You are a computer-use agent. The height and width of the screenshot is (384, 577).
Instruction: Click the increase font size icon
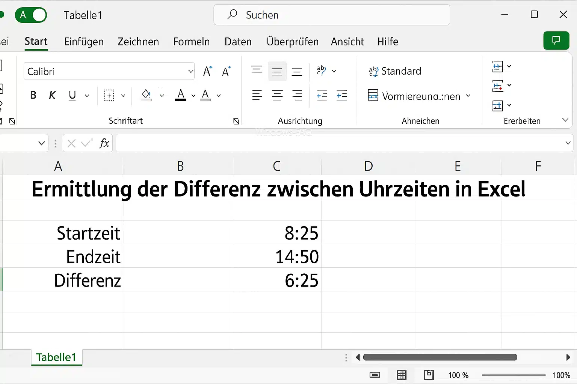tap(207, 71)
